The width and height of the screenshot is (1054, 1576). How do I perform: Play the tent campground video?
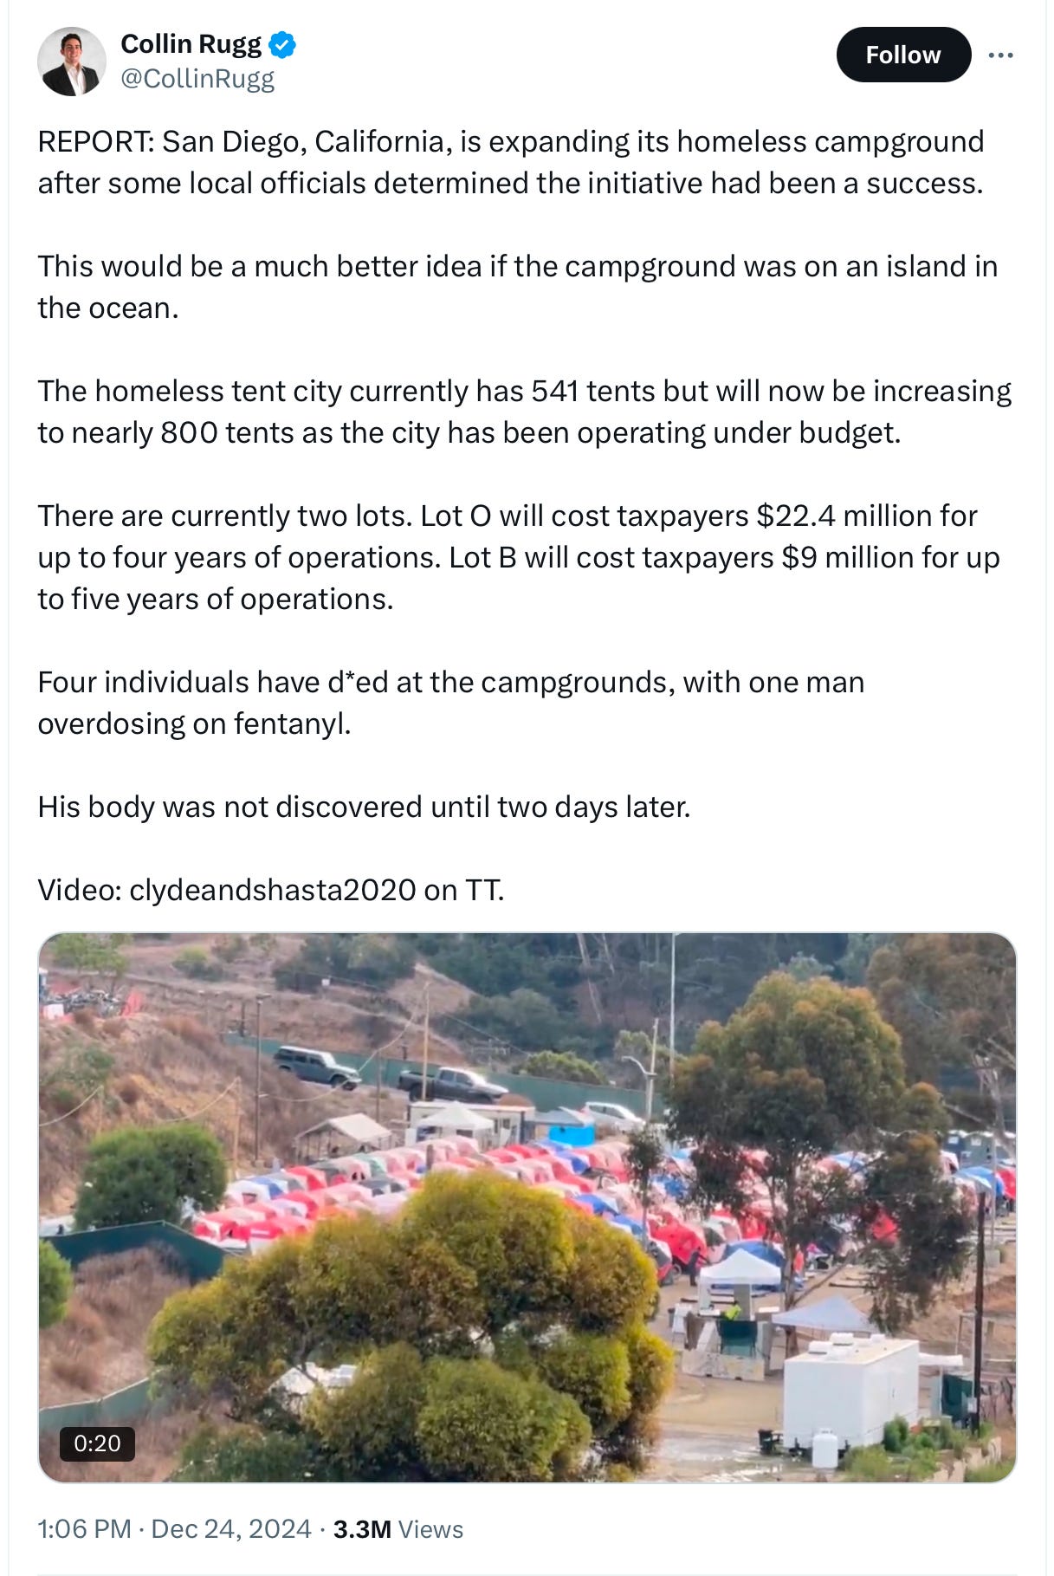pos(527,1207)
